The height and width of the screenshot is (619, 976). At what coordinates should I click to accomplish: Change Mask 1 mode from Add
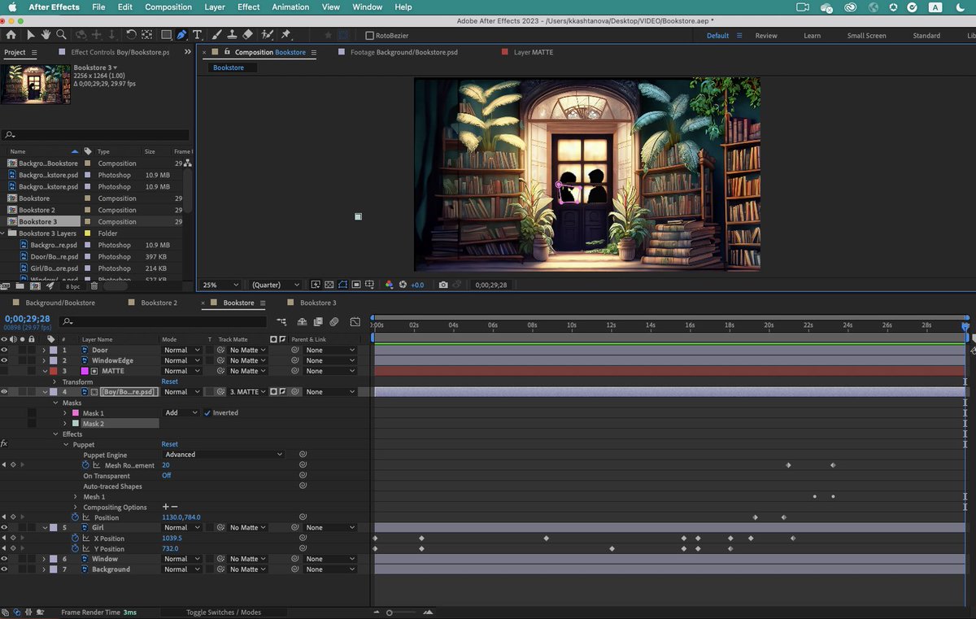point(182,412)
